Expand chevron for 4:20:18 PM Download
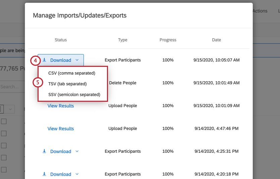The width and height of the screenshot is (280, 179). pos(77,174)
